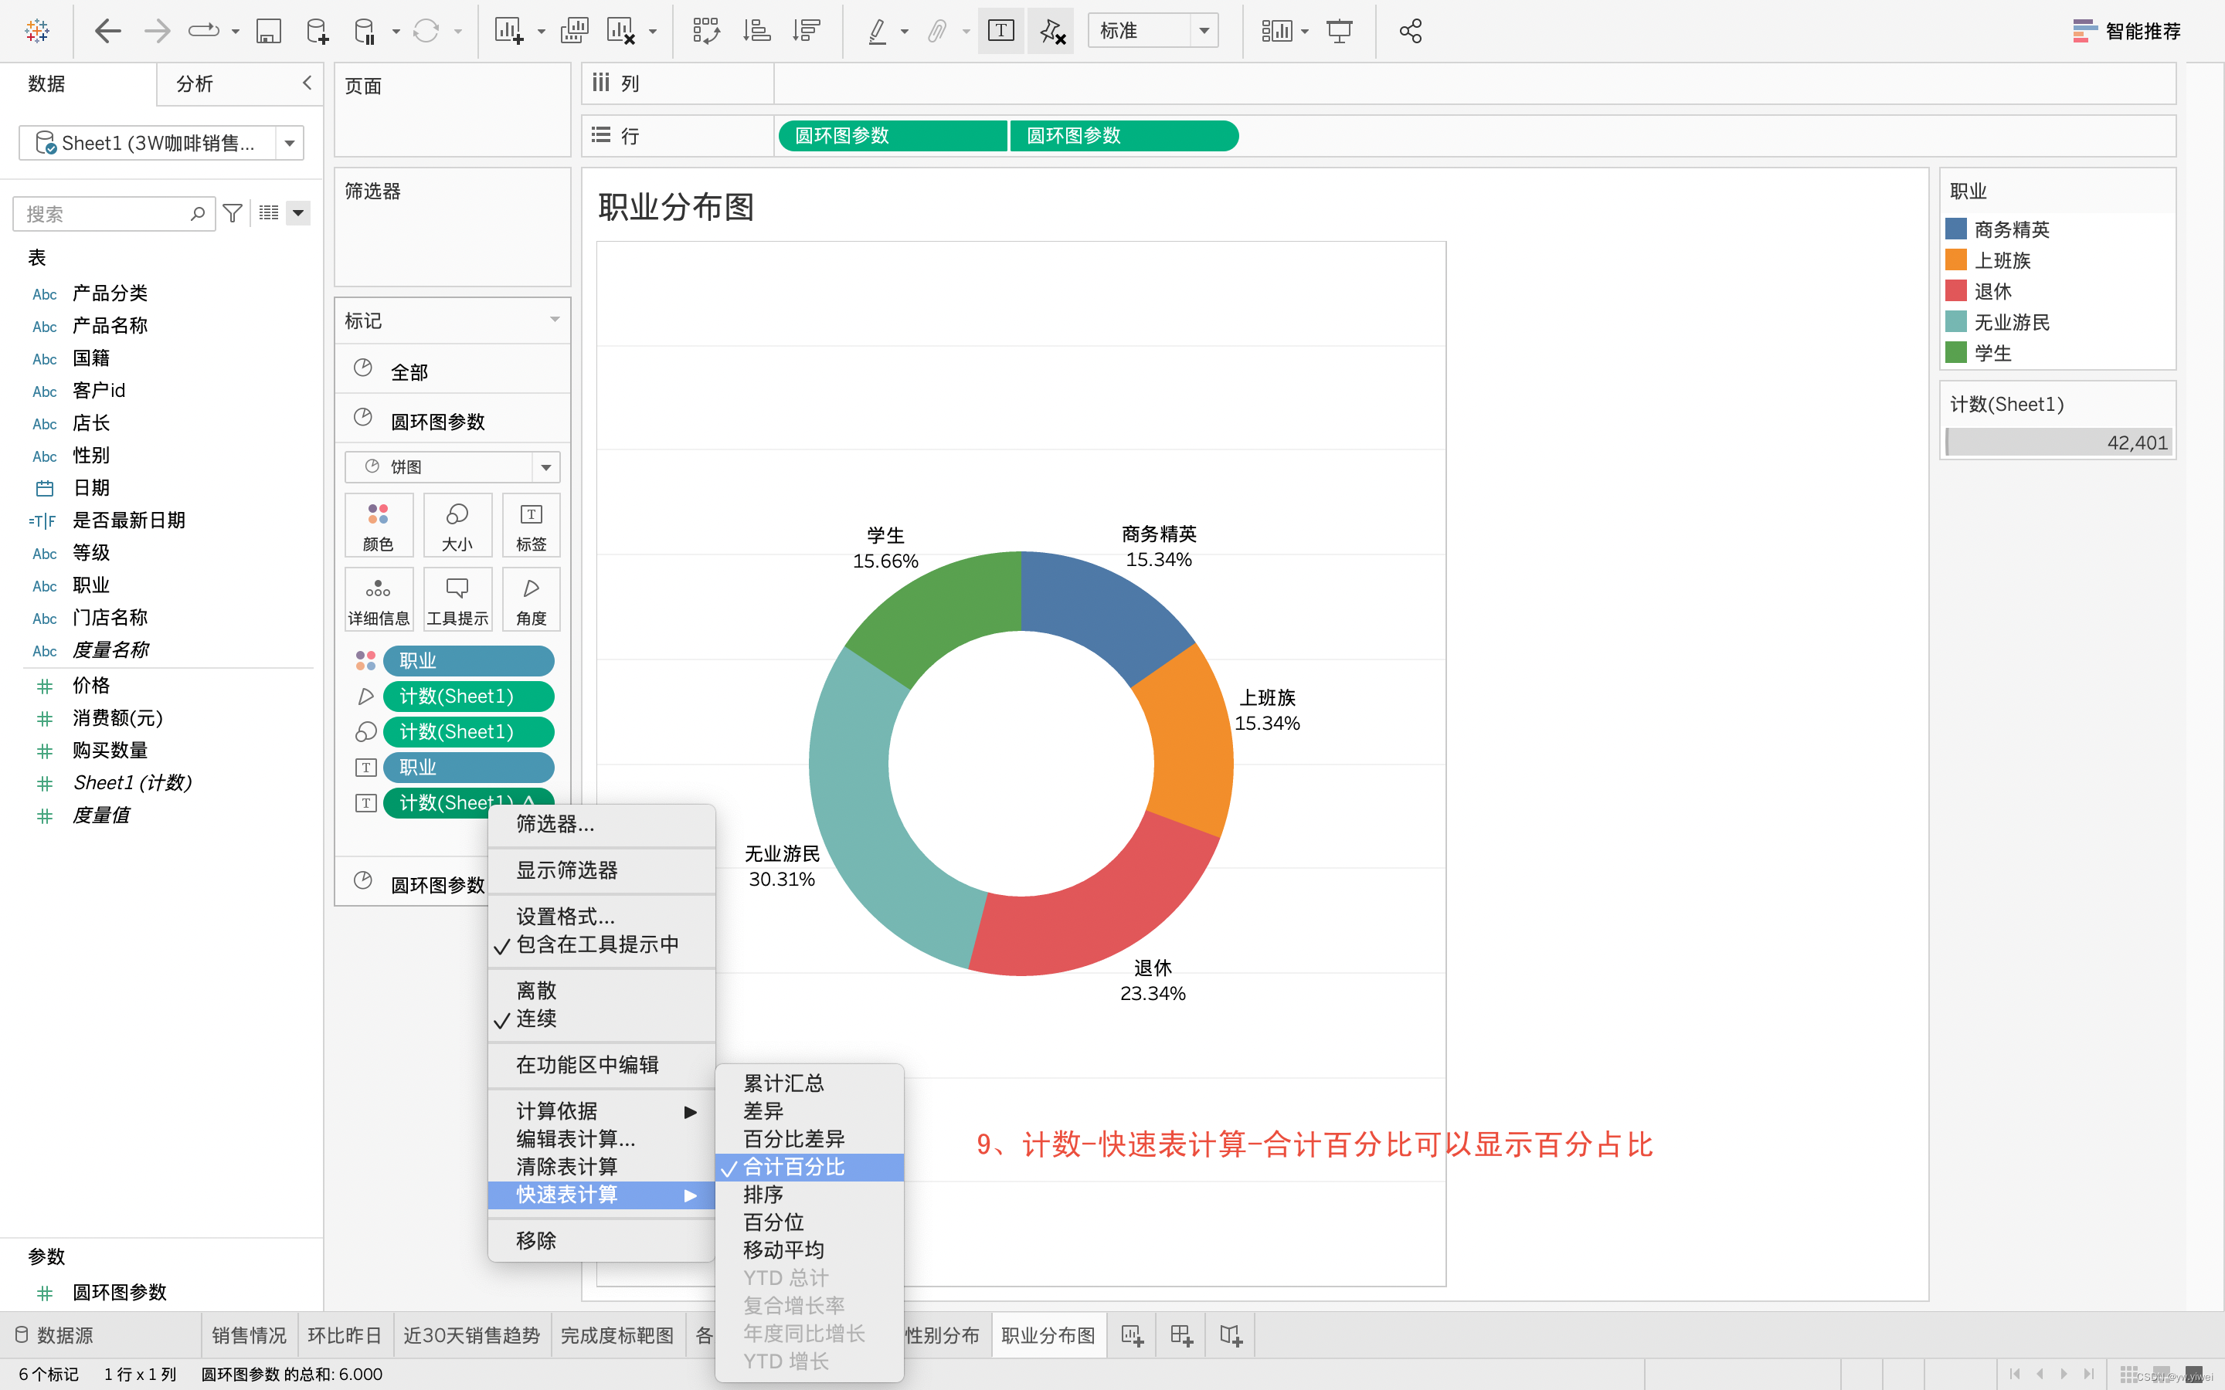Choose 排序 in quick calculation submenu

coord(809,1195)
